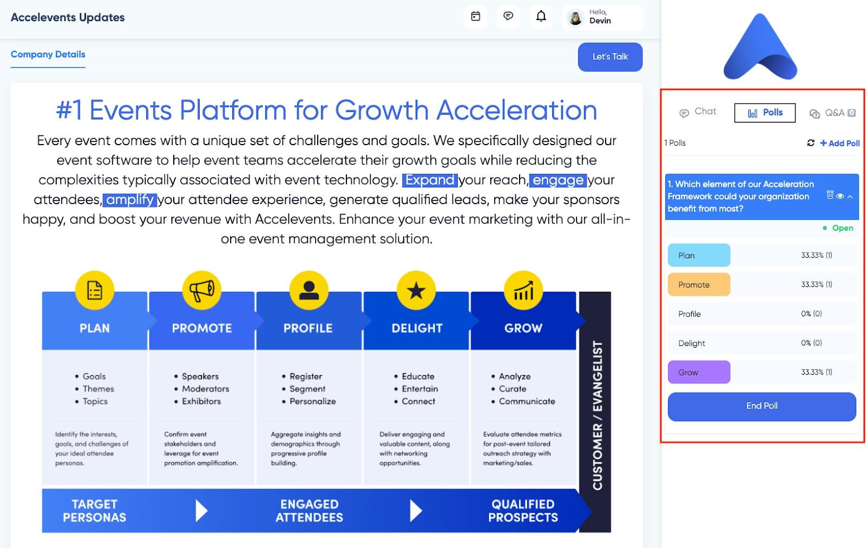Click the ENGAGED ATTENDEES label

click(309, 511)
